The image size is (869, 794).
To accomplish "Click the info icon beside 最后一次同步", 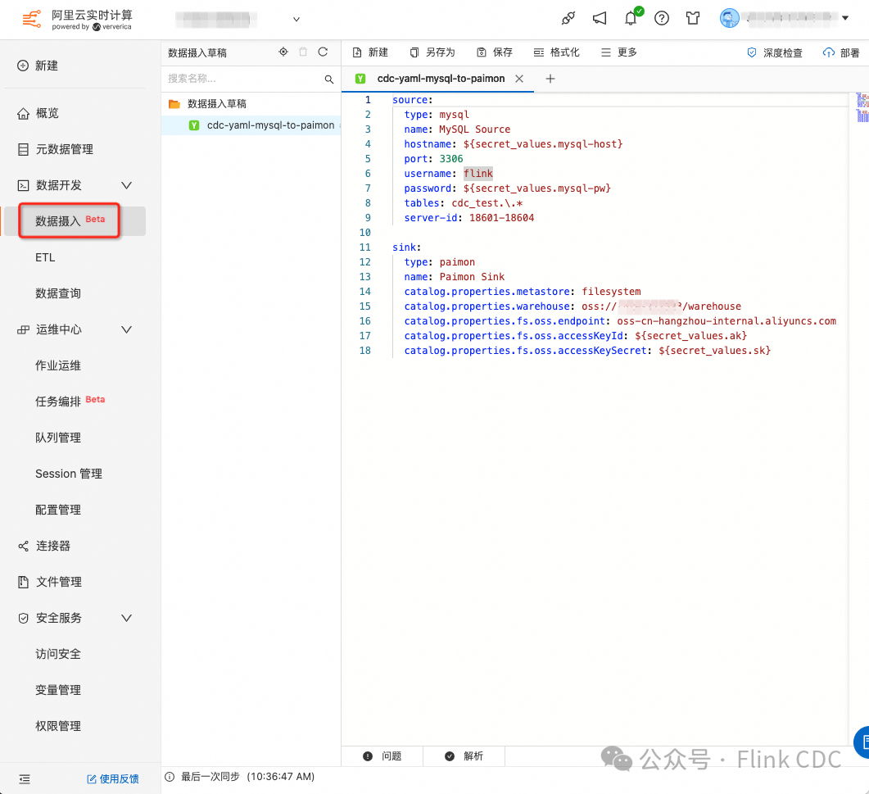I will [x=170, y=777].
